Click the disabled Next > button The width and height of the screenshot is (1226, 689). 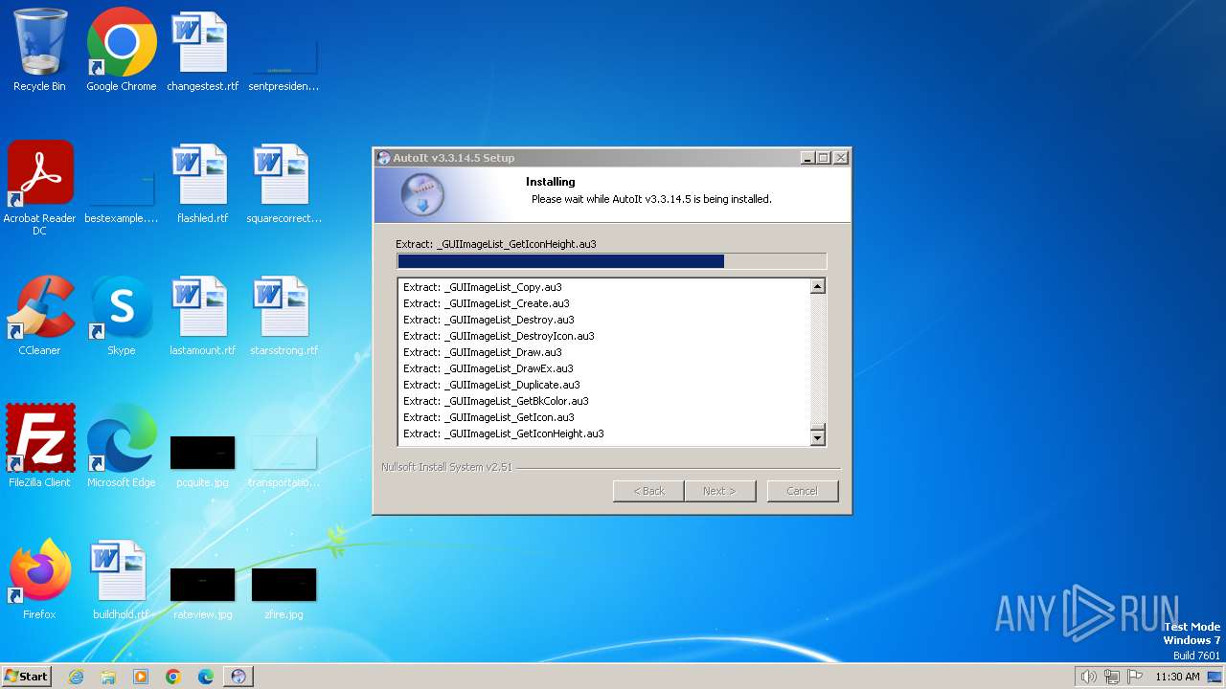click(719, 491)
